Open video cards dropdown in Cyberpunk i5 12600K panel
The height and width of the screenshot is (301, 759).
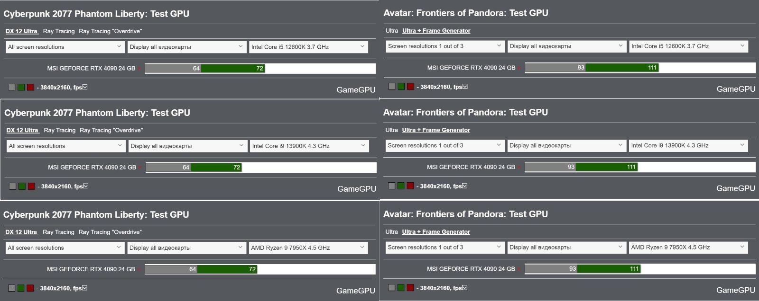point(186,47)
